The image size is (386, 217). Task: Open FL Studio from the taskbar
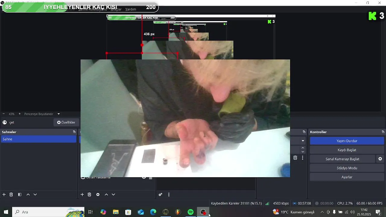point(178,212)
